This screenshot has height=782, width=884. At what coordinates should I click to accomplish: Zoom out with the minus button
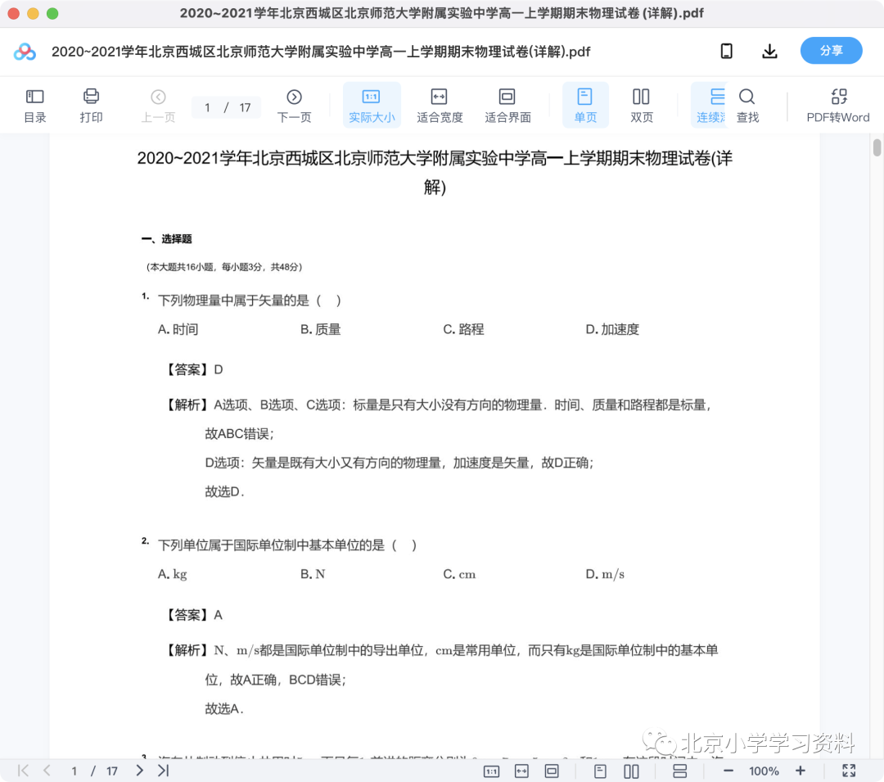coord(728,771)
